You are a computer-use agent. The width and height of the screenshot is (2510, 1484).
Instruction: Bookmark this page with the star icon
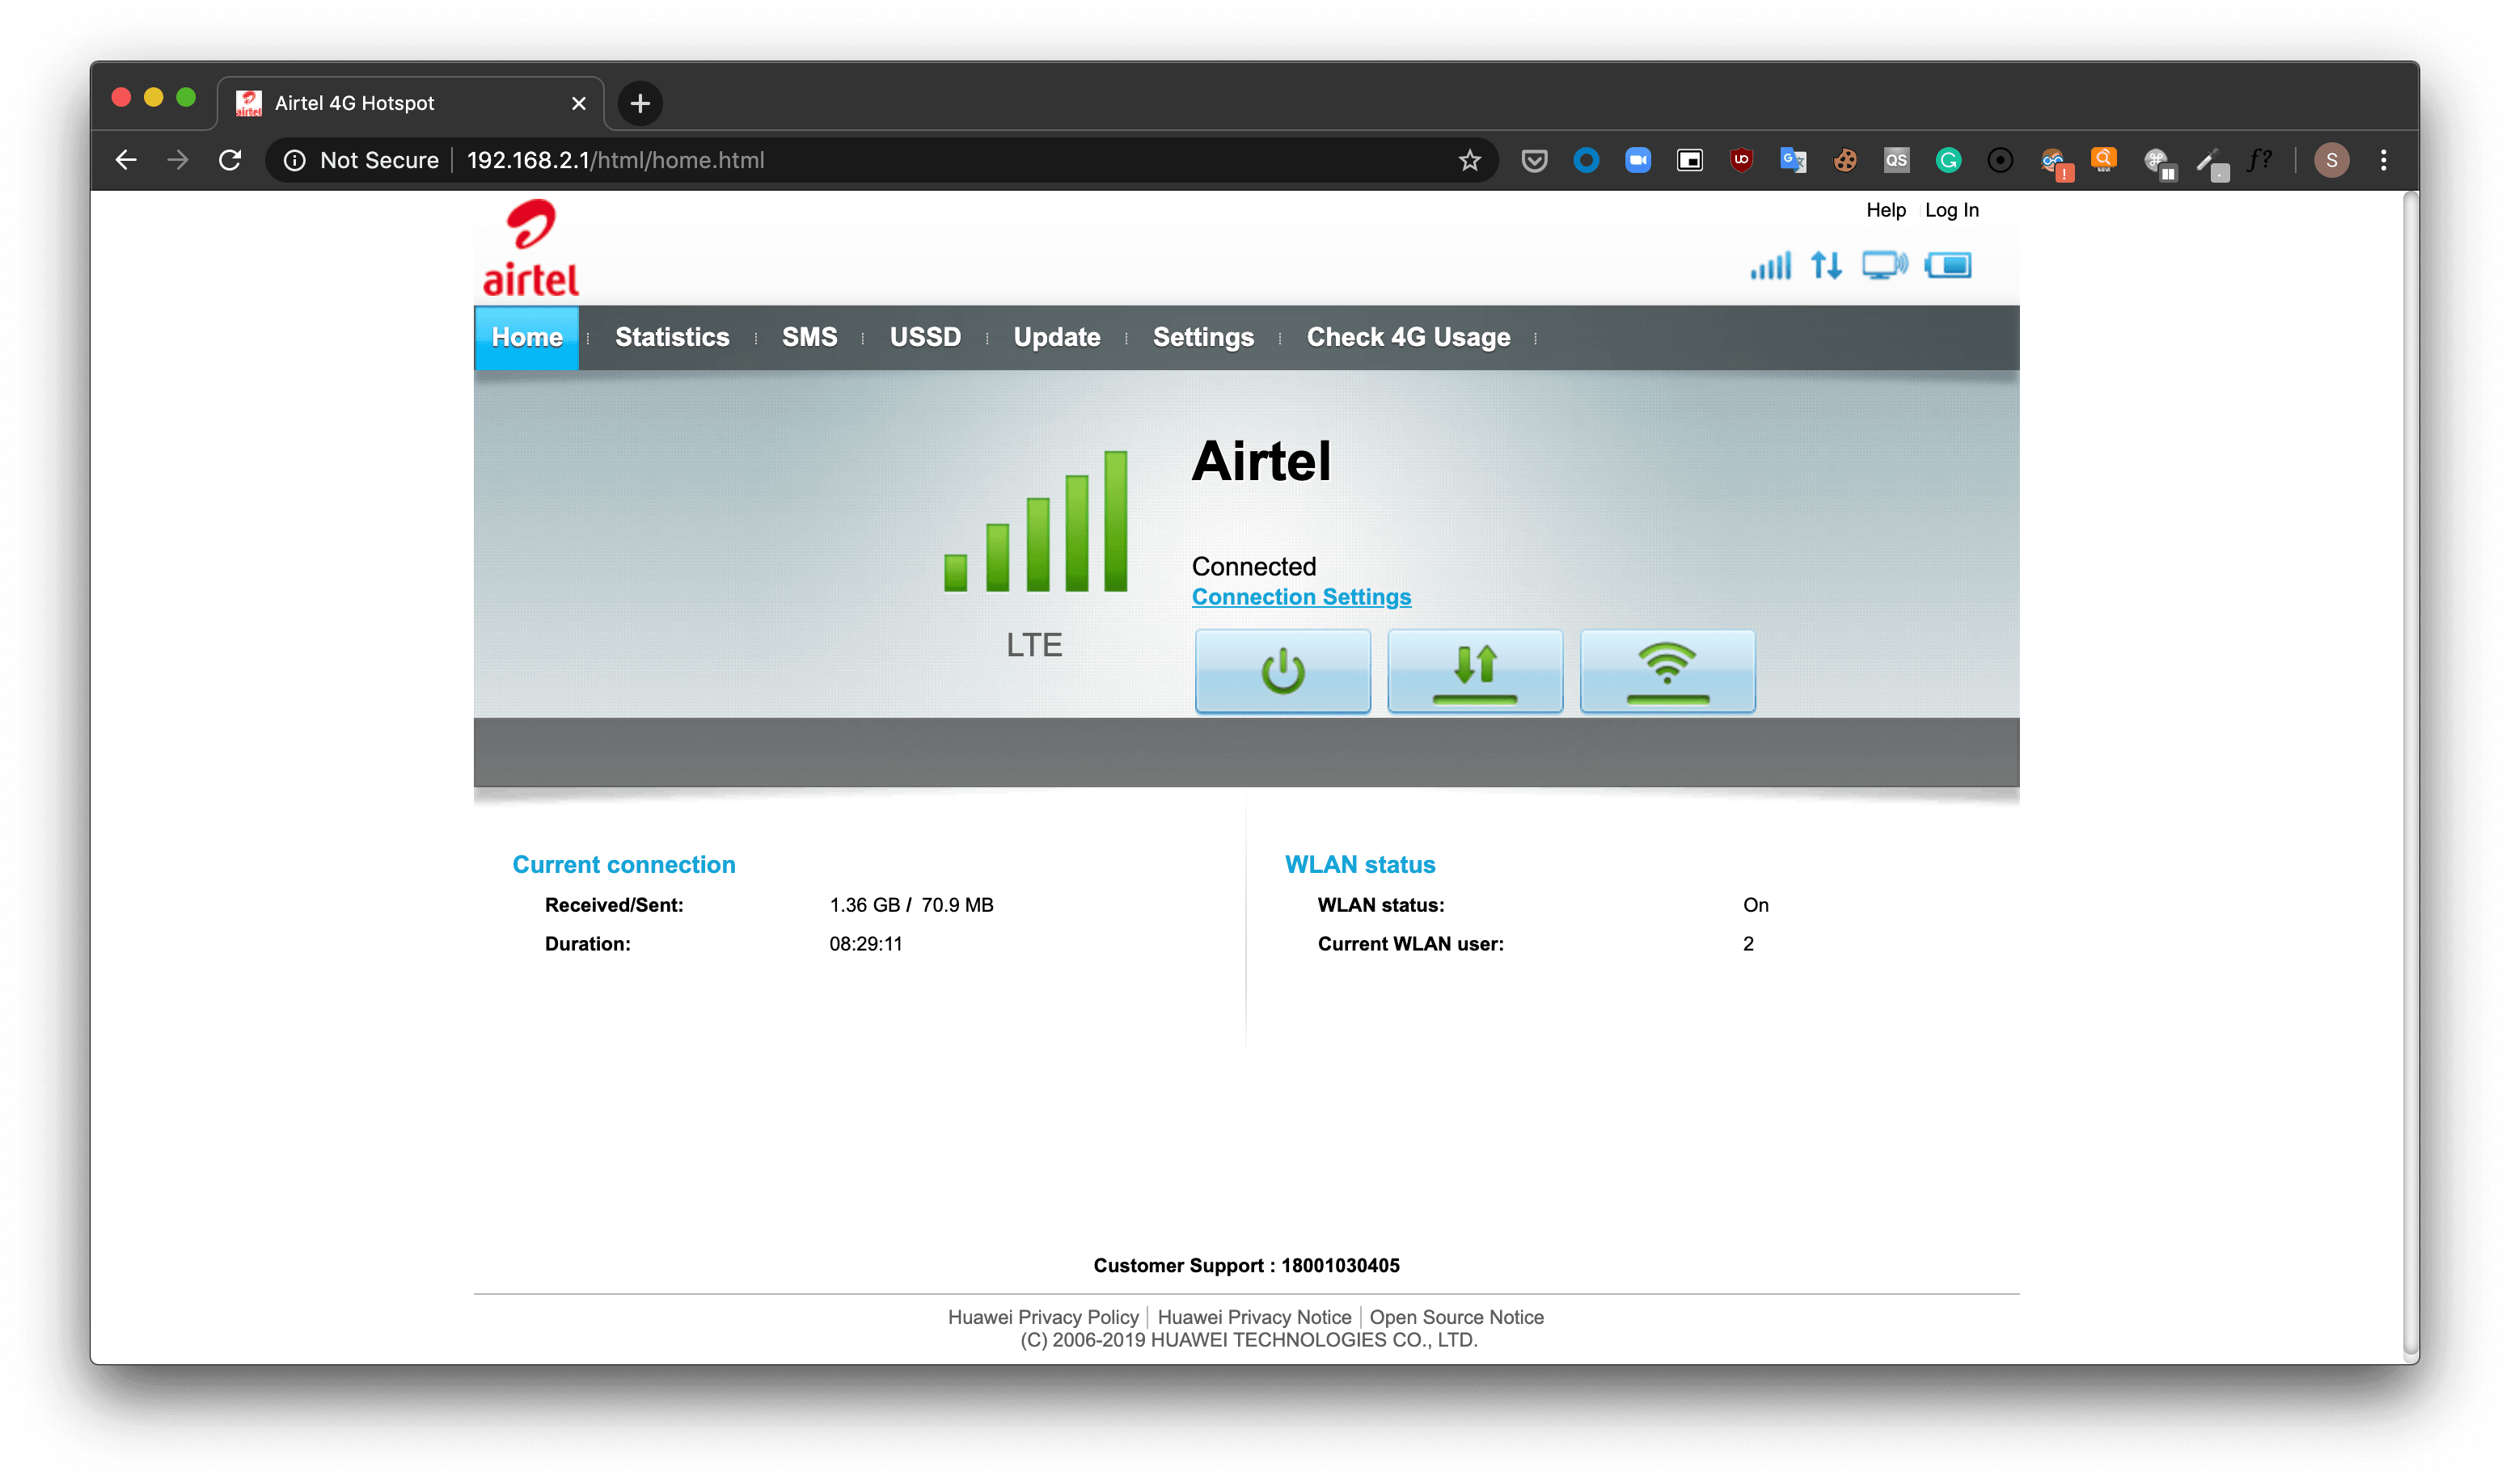tap(1468, 160)
